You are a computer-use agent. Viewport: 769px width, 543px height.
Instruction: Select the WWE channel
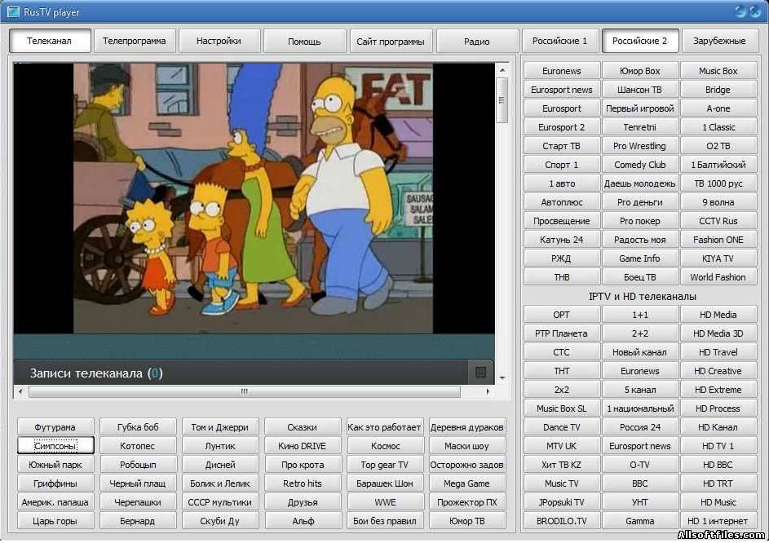[385, 501]
